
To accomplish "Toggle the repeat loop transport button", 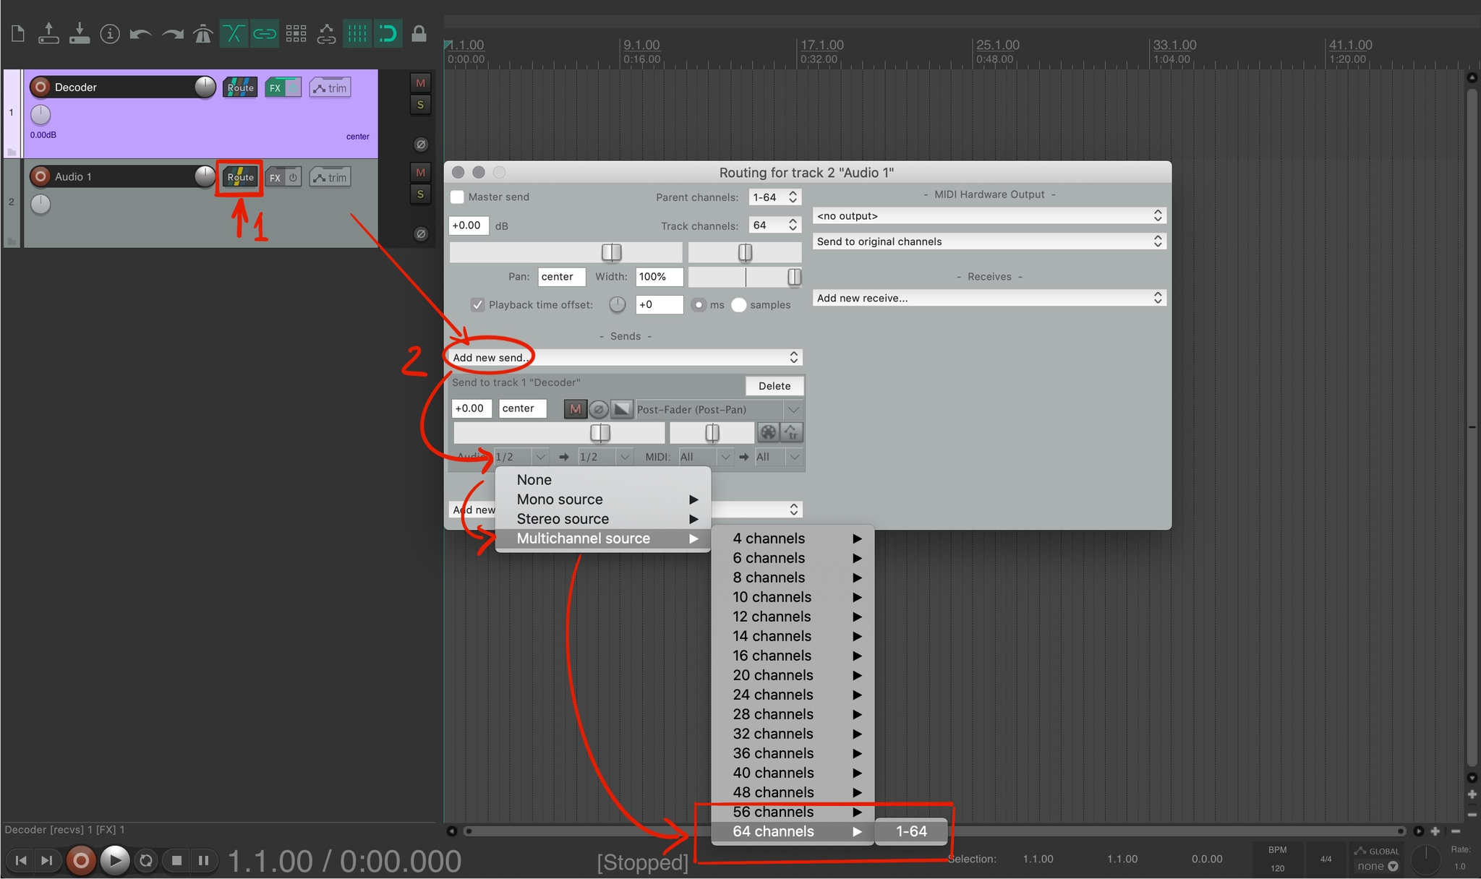I will coord(146,860).
